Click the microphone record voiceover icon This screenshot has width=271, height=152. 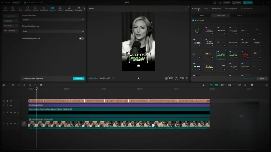pos(204,85)
